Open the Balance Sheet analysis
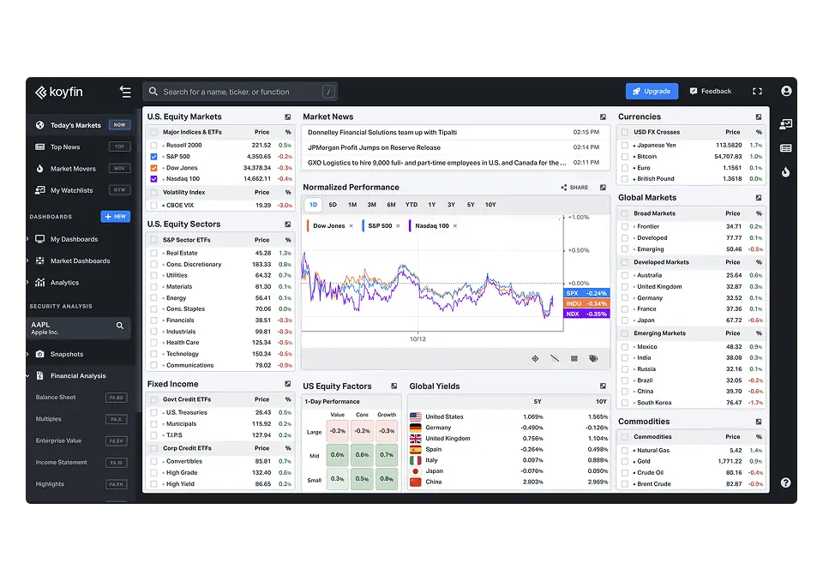This screenshot has height=581, width=823. tap(81, 398)
